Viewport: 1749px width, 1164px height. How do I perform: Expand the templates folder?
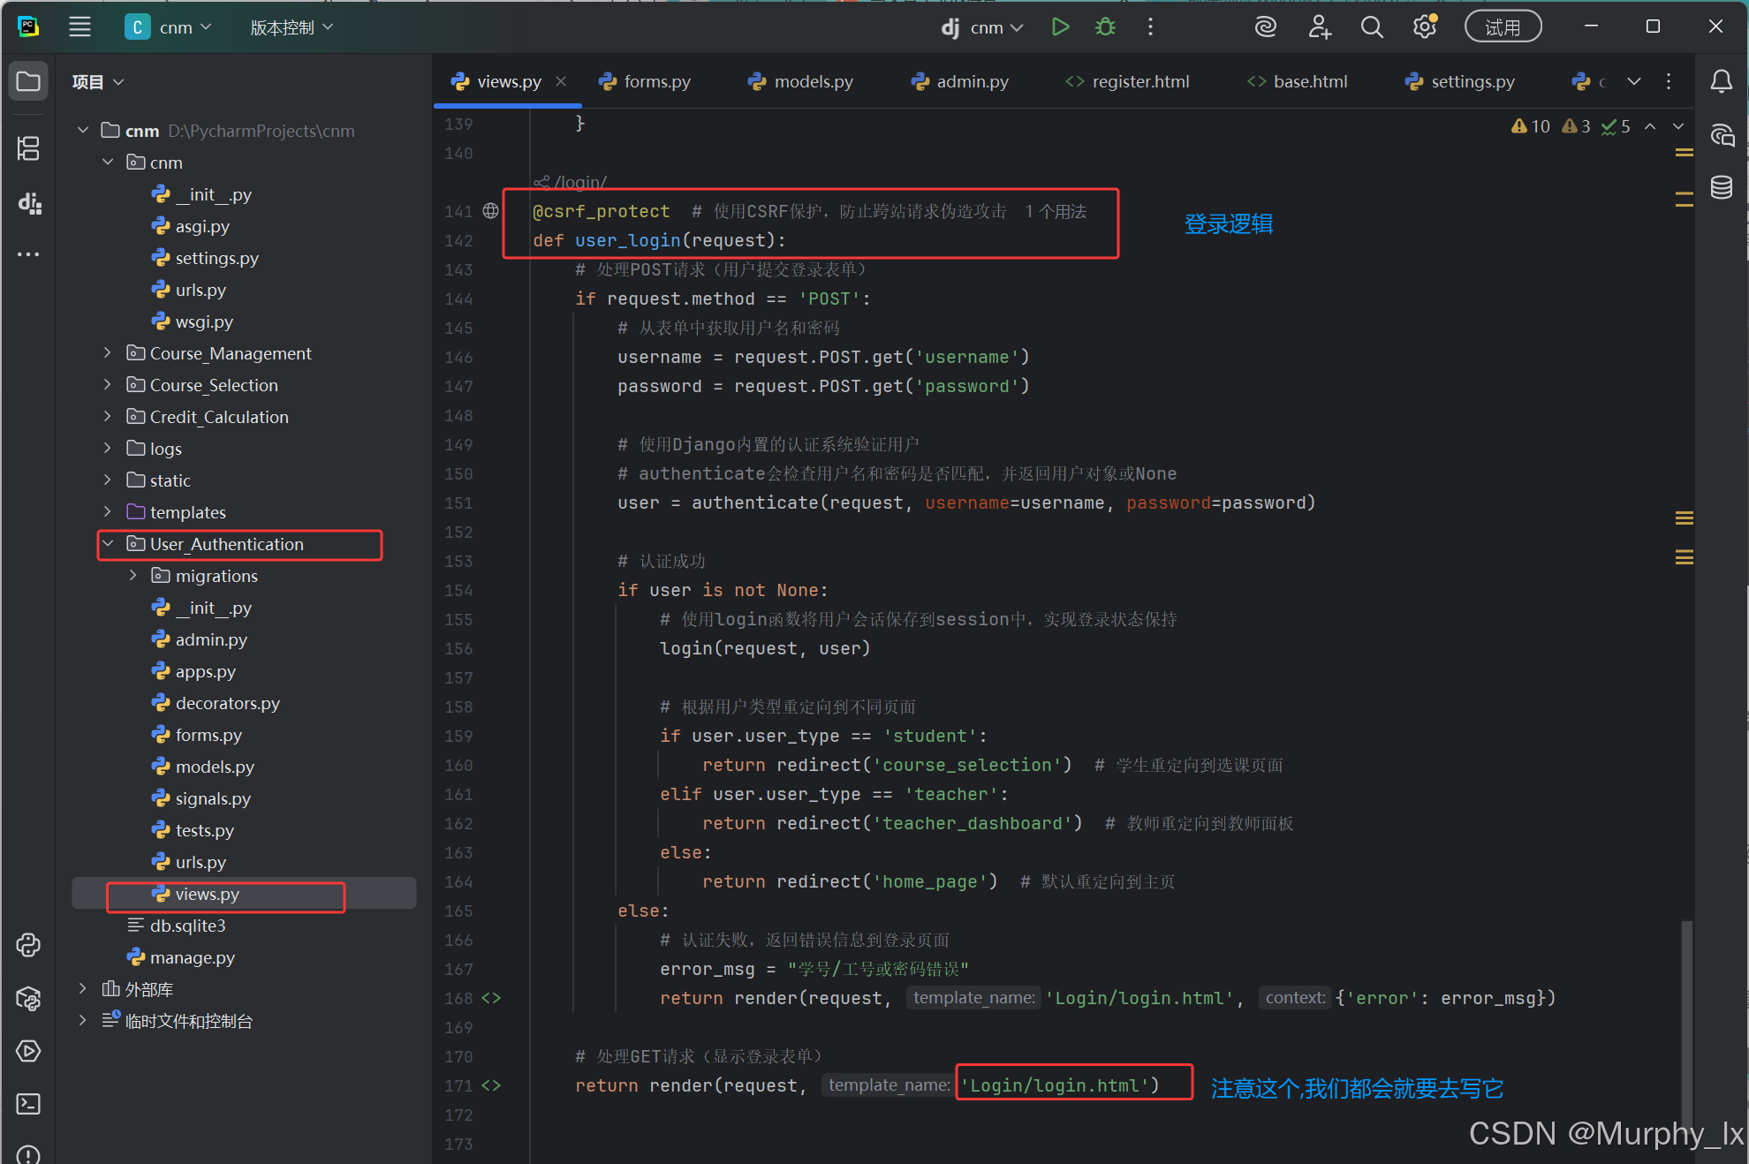[x=108, y=511]
